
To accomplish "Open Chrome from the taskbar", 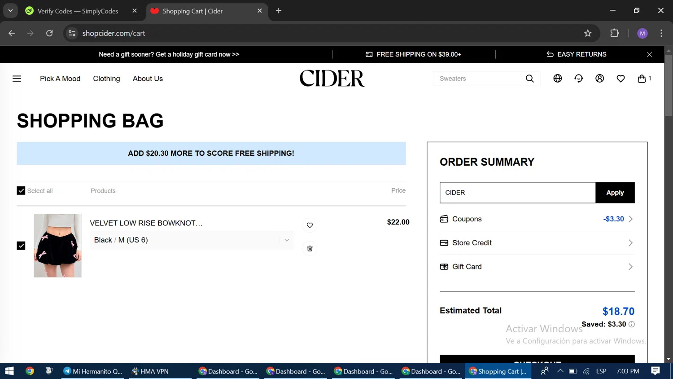I will click(30, 371).
